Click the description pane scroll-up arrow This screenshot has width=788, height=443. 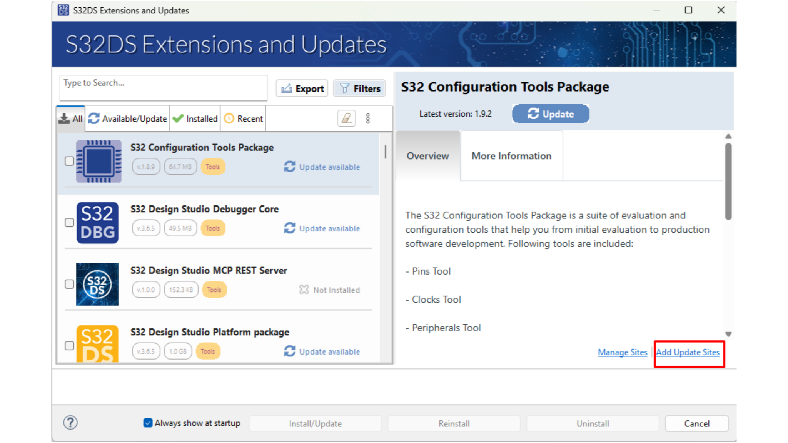(x=728, y=137)
